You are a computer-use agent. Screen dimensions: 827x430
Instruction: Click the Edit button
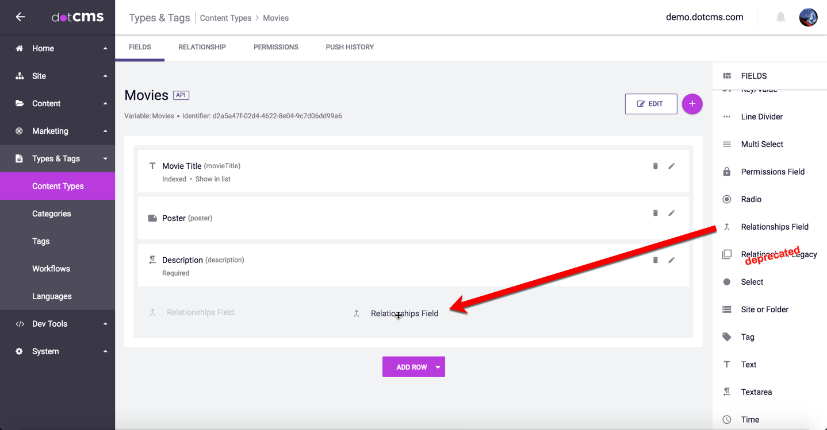[x=650, y=104]
